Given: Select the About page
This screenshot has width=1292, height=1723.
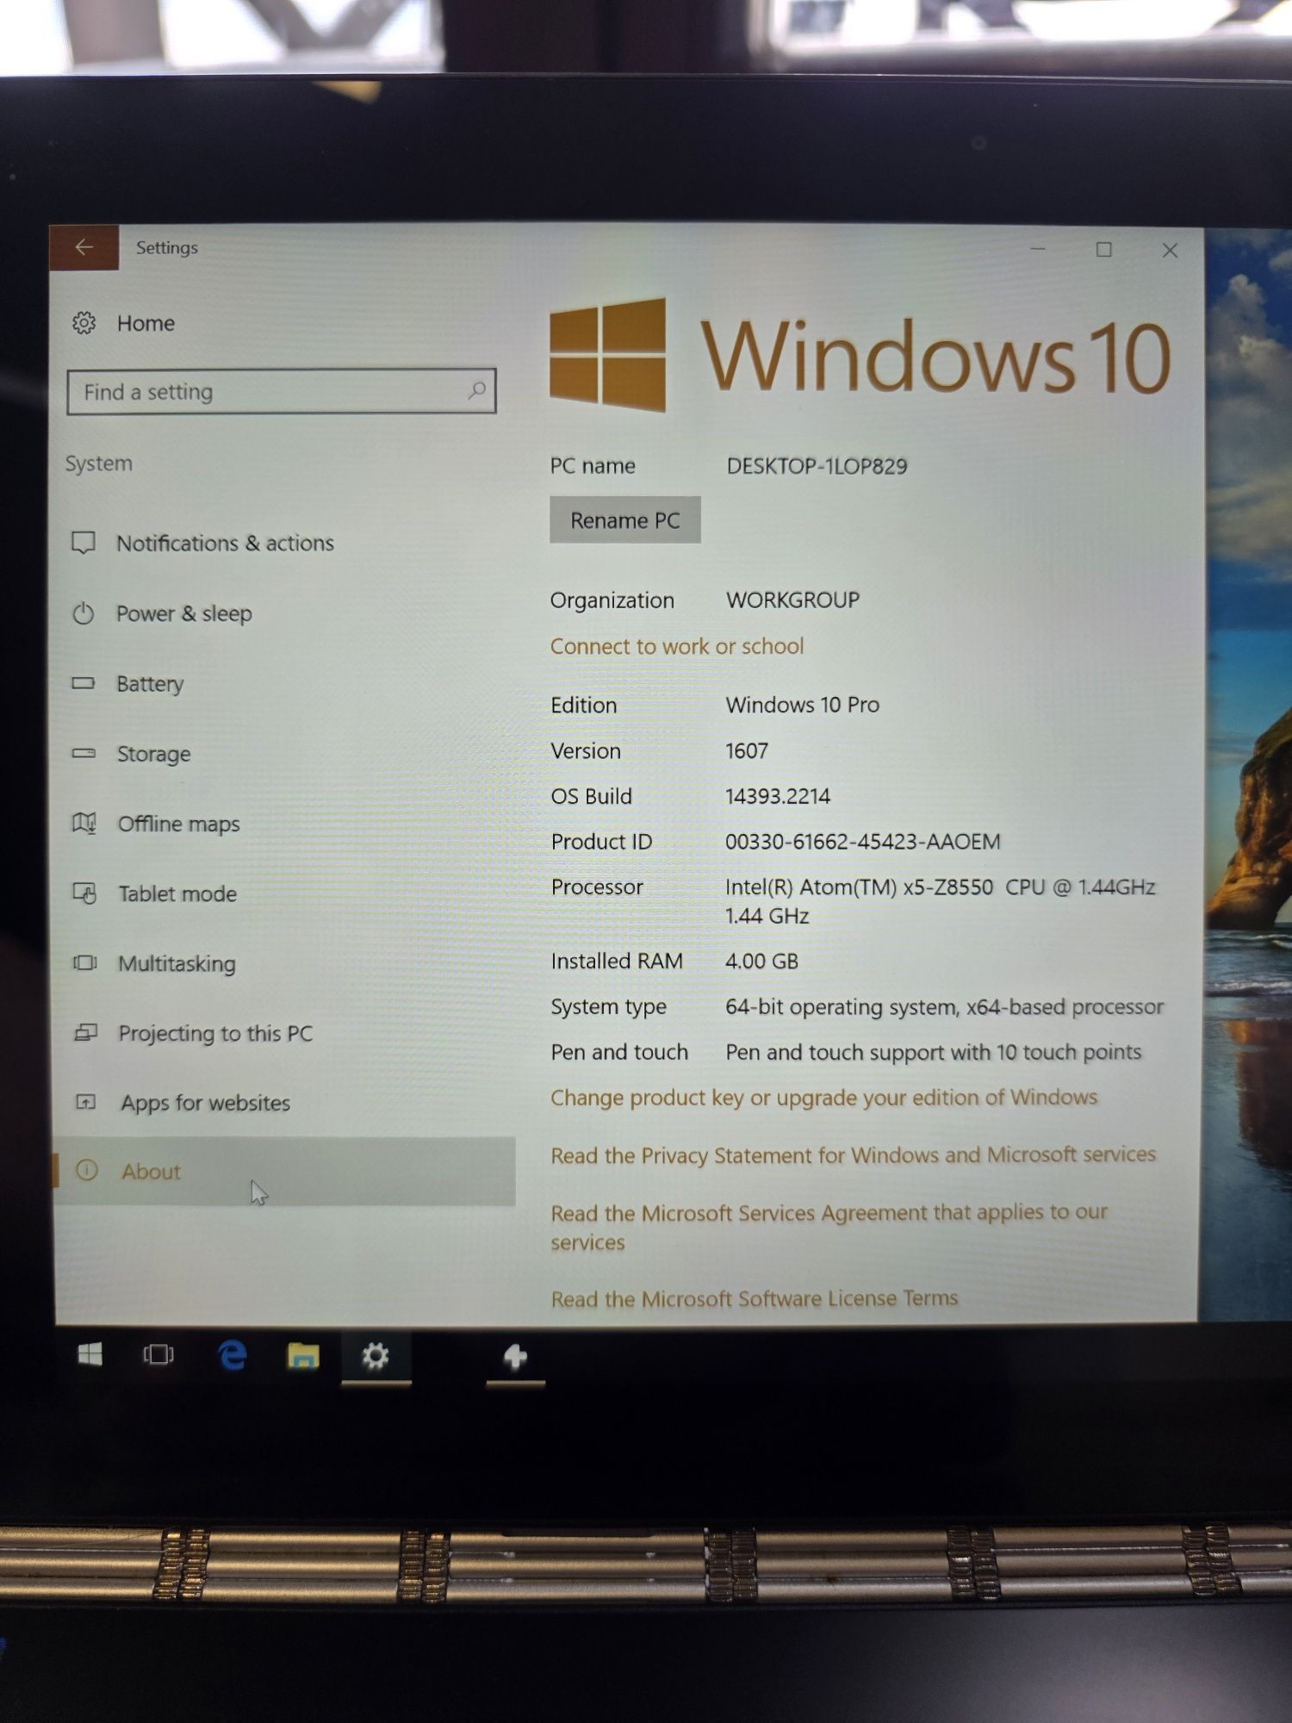Looking at the screenshot, I should pos(284,1171).
